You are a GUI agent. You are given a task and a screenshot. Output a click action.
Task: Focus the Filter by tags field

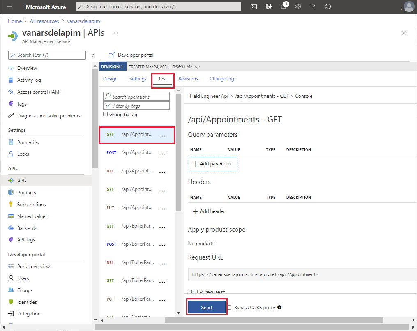[x=136, y=106]
